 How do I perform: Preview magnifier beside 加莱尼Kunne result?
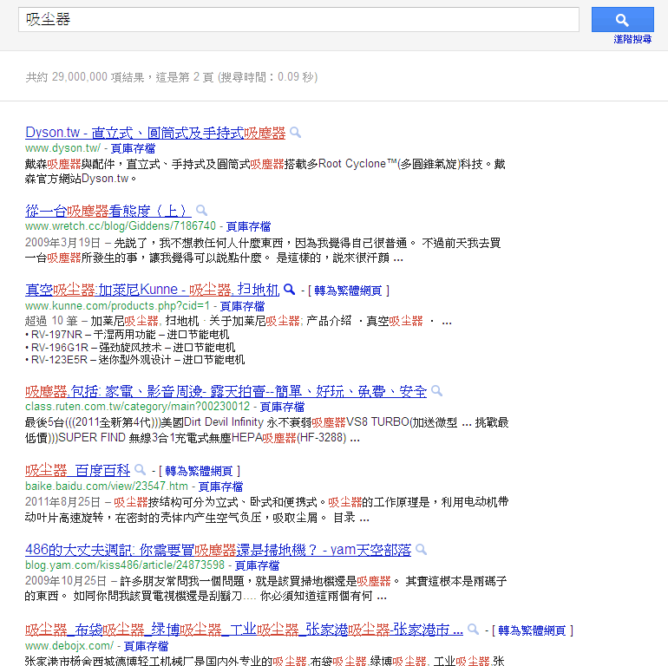pos(289,290)
